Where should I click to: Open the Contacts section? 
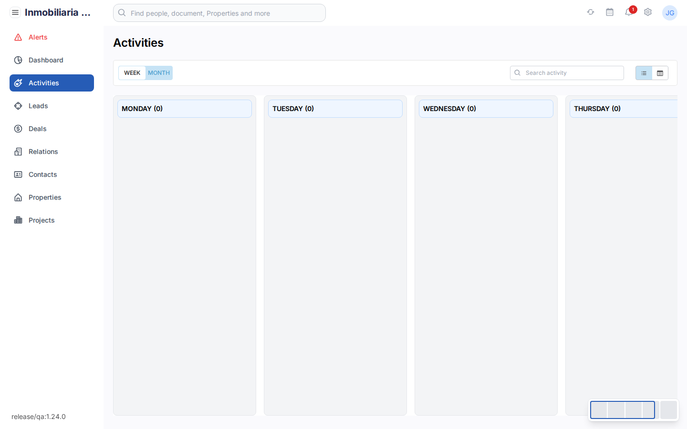[42, 174]
